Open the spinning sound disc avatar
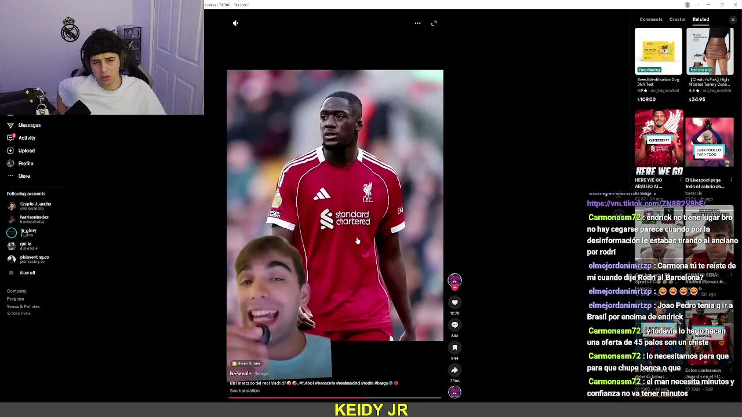 tap(454, 392)
